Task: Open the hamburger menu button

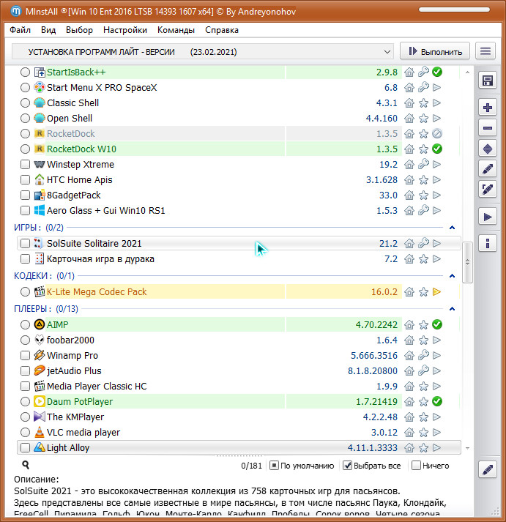Action: (x=485, y=51)
